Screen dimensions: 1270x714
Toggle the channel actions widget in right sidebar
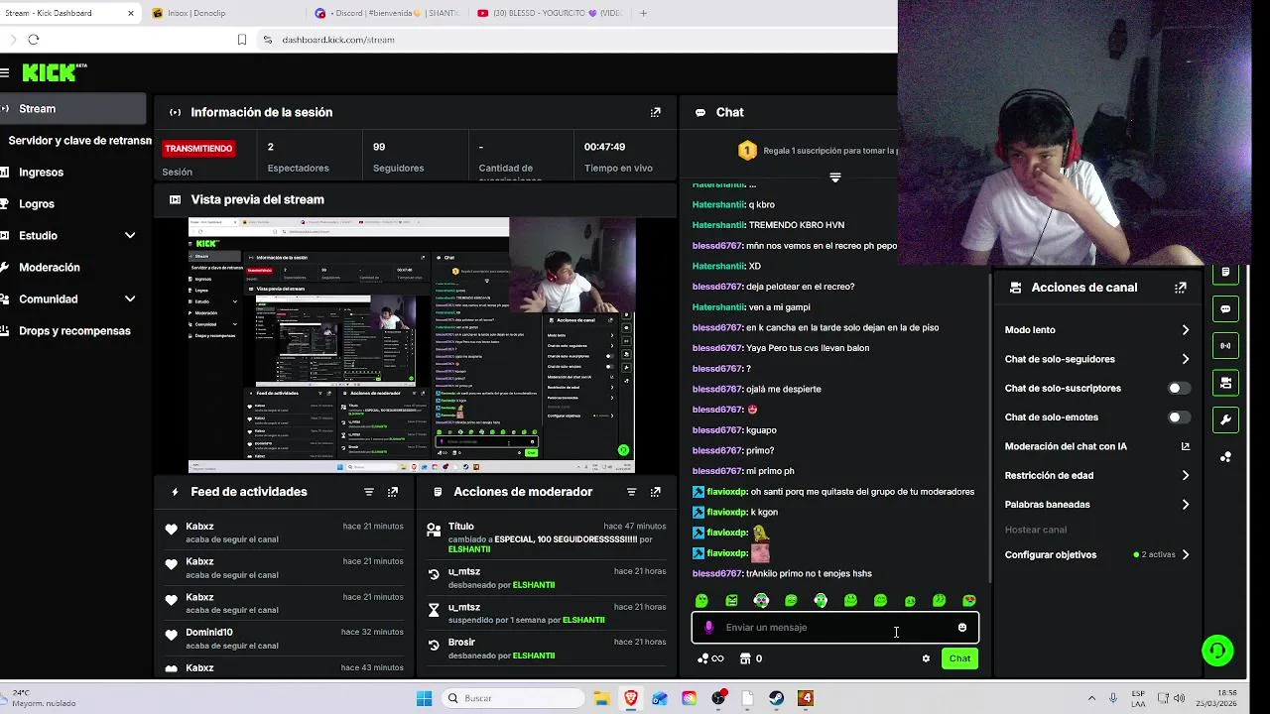click(x=1225, y=383)
